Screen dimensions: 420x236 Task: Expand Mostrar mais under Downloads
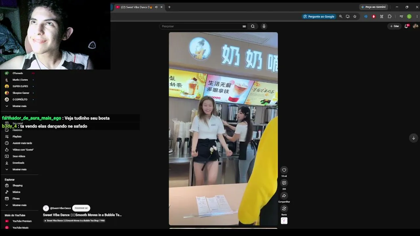tap(19, 169)
